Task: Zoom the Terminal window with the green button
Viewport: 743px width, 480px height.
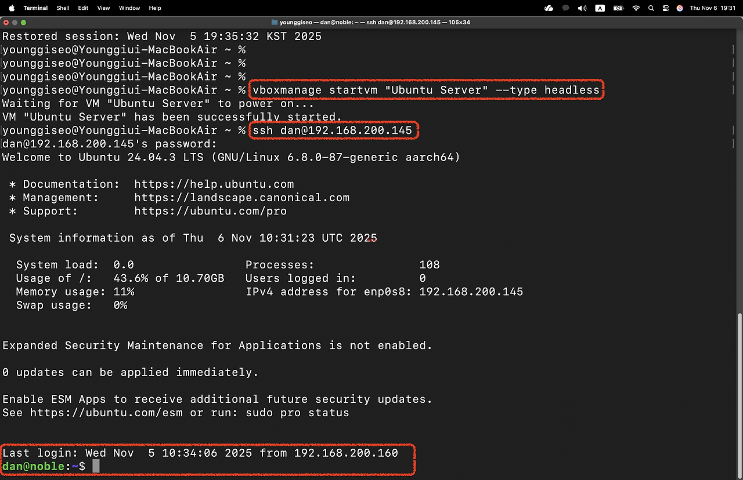Action: coord(24,22)
